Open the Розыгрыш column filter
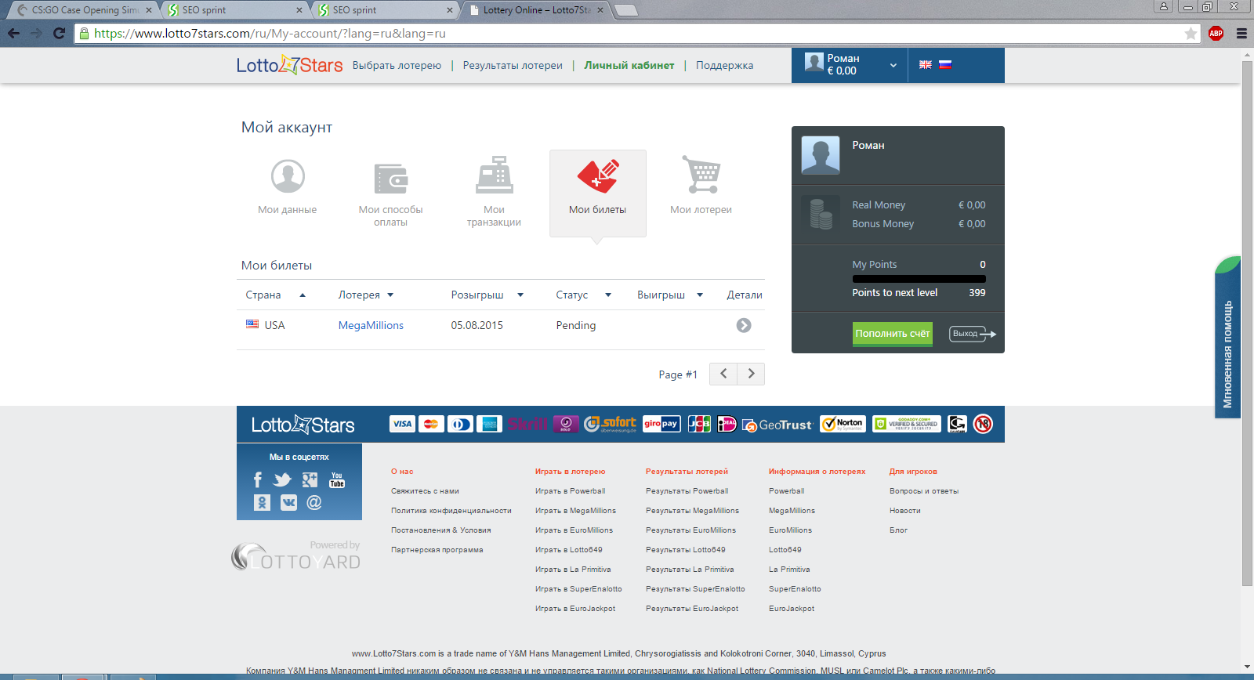The width and height of the screenshot is (1254, 680). coord(520,295)
